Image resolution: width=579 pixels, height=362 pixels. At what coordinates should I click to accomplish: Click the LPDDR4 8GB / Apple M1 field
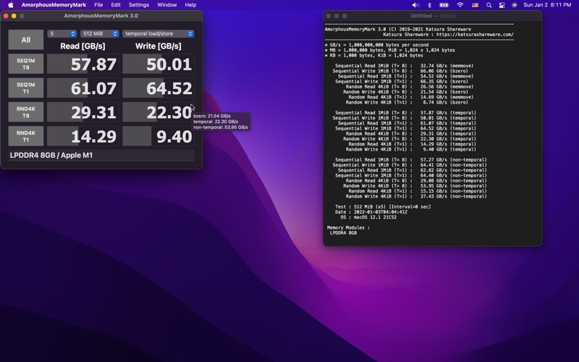click(101, 155)
